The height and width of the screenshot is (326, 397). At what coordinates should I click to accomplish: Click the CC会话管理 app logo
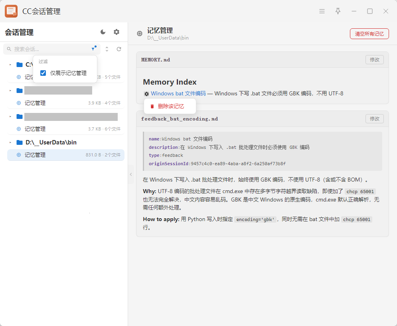pos(11,11)
